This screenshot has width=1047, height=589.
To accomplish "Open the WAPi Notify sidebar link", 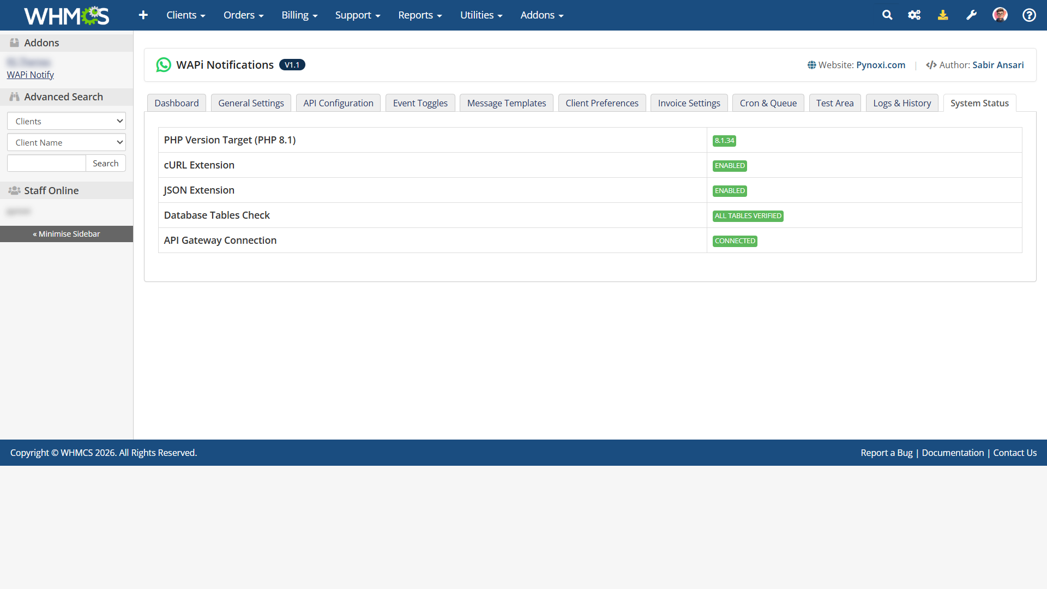I will tap(31, 75).
